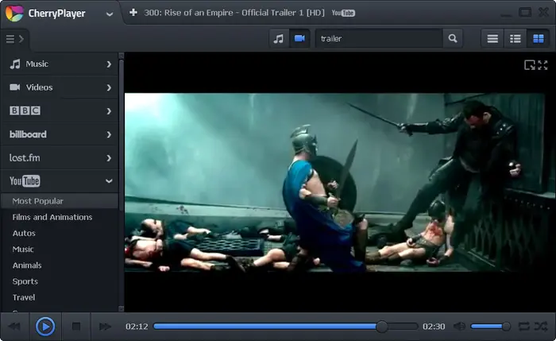This screenshot has width=556, height=341.
Task: Select the detailed list view icon
Action: click(515, 38)
